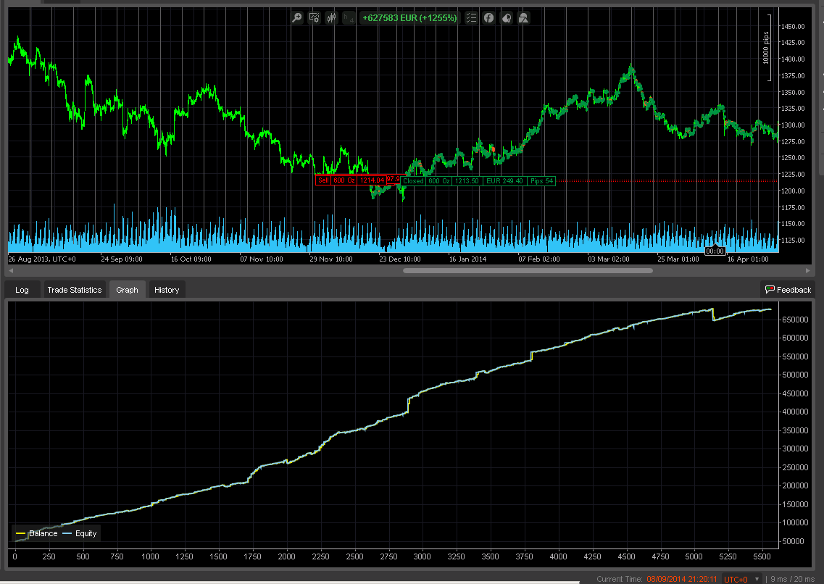Click the scroll-right arrow under chart
Image resolution: width=824 pixels, height=584 pixels.
808,270
